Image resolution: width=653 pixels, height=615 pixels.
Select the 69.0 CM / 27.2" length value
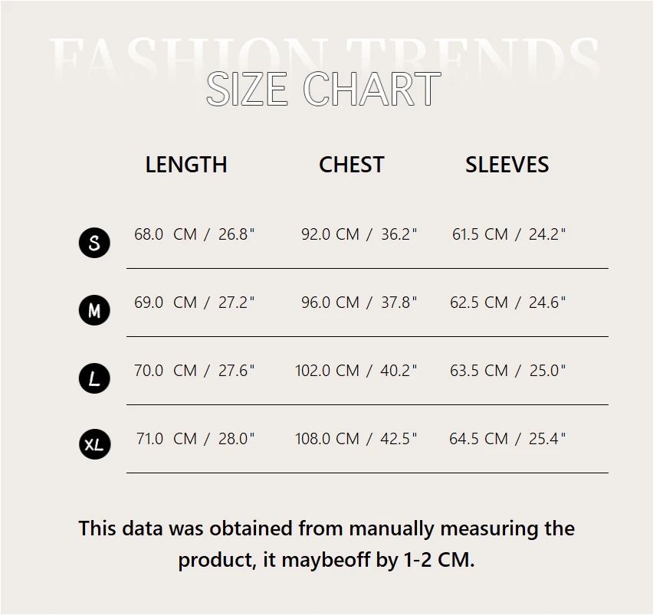[195, 303]
